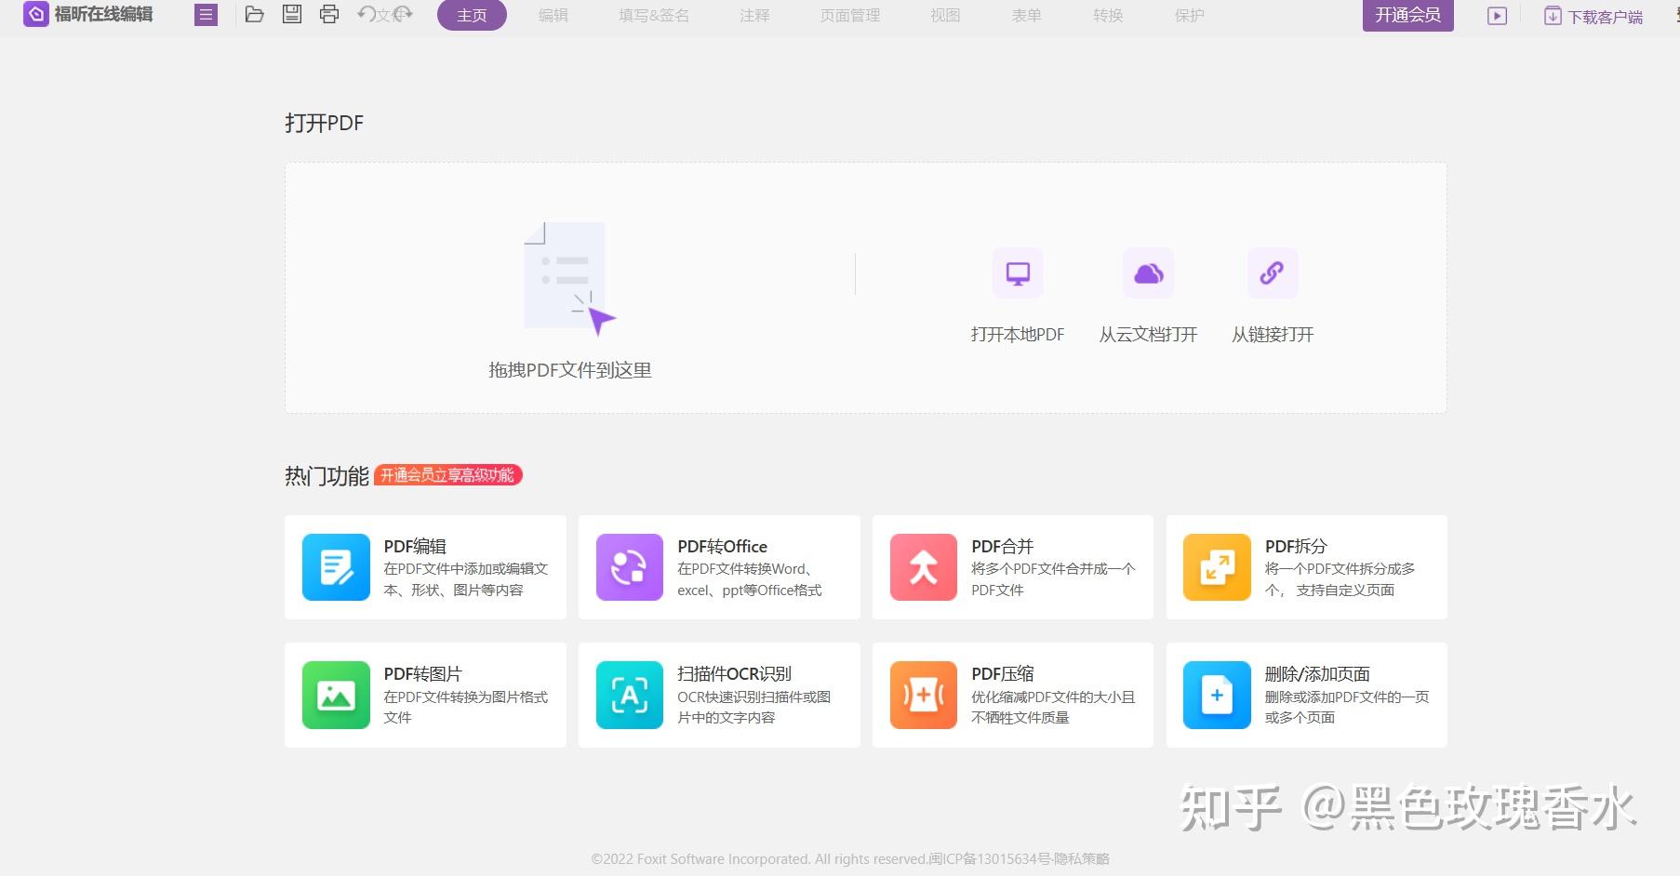Open the yellow PDF拆分 feature icon
1680x876 pixels.
coord(1217,567)
